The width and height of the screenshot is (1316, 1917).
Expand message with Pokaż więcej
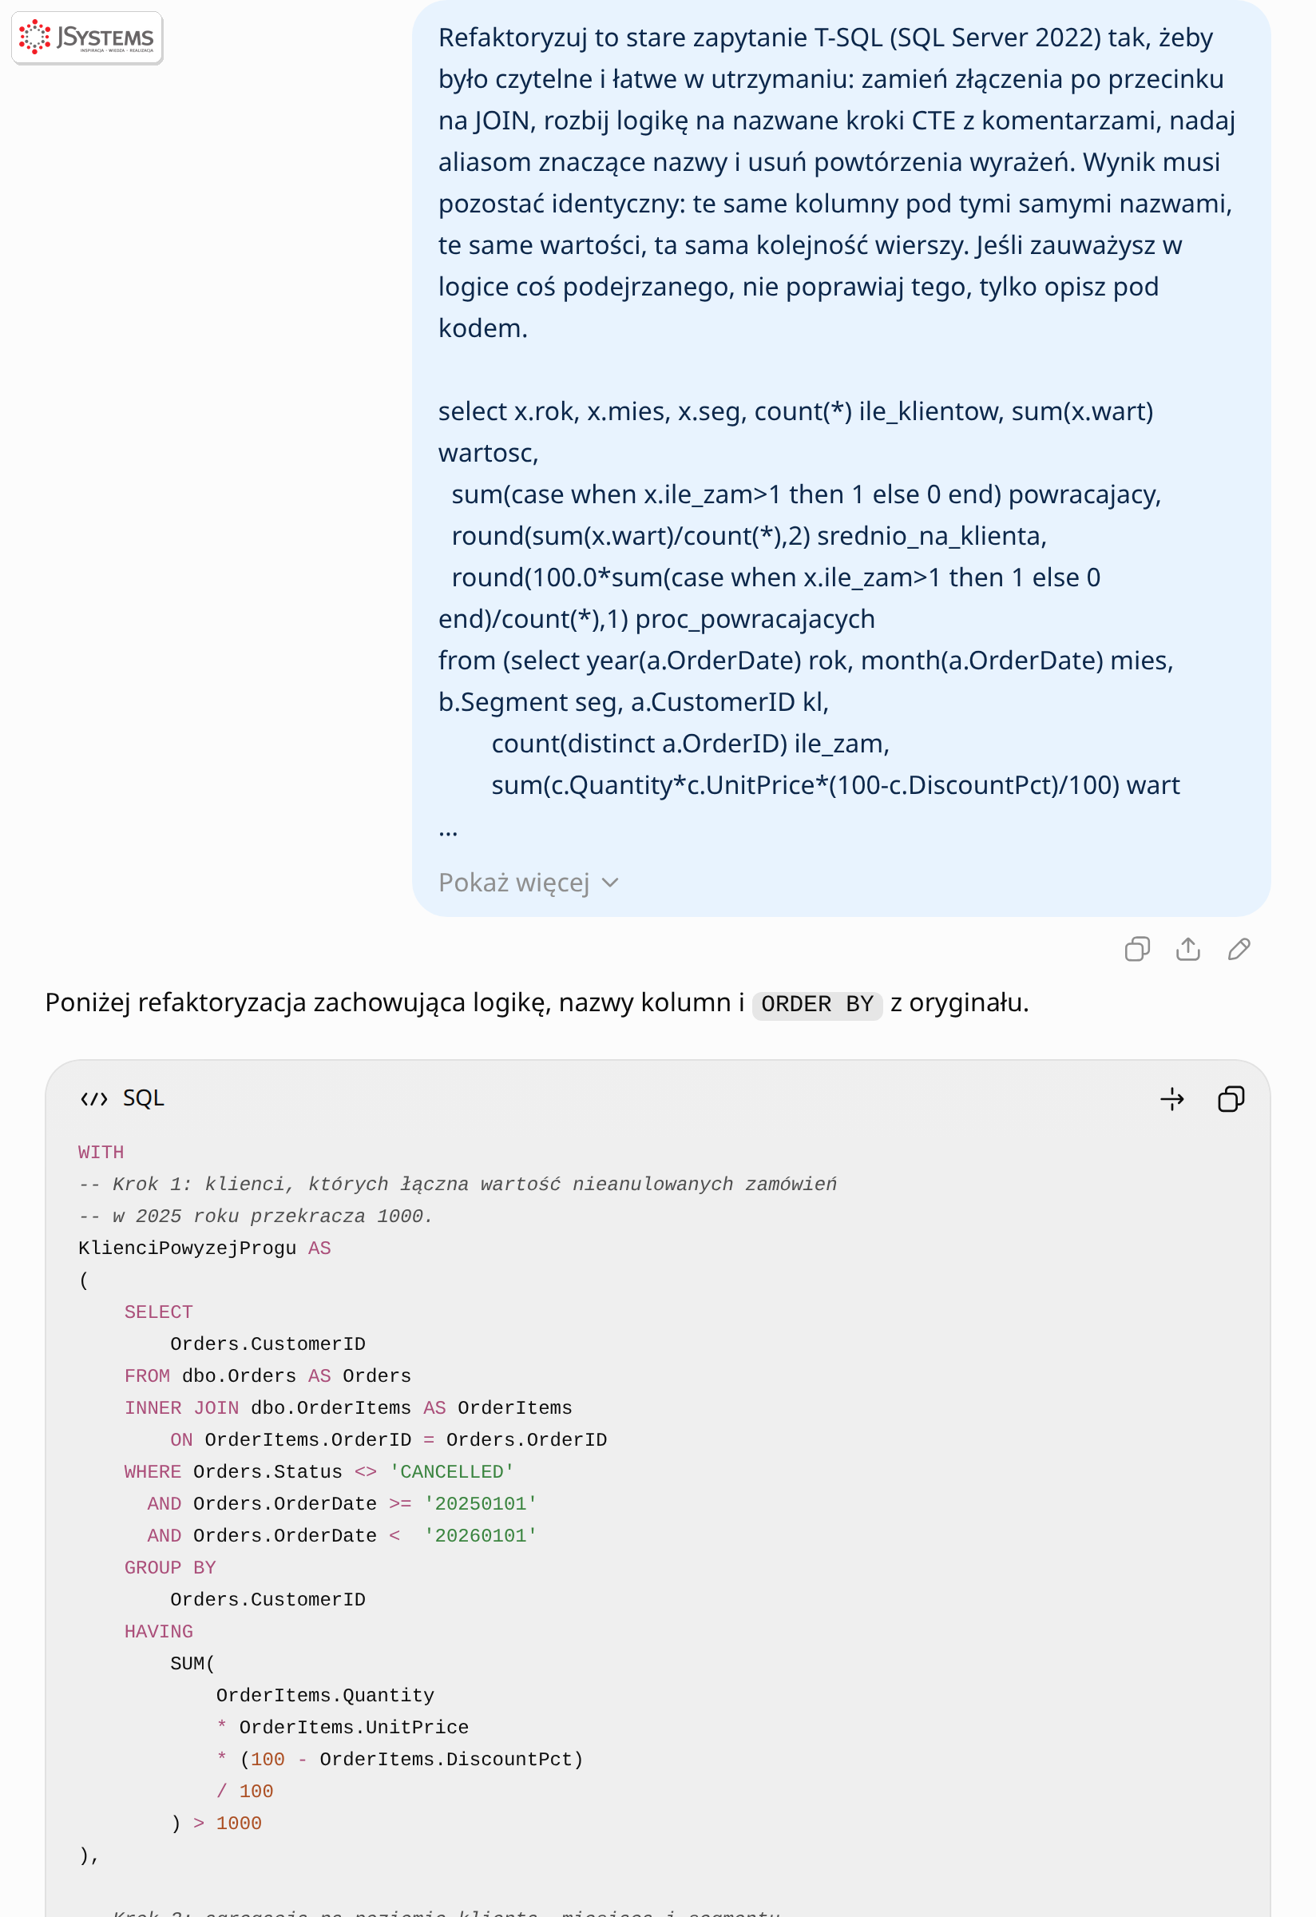[x=528, y=883]
